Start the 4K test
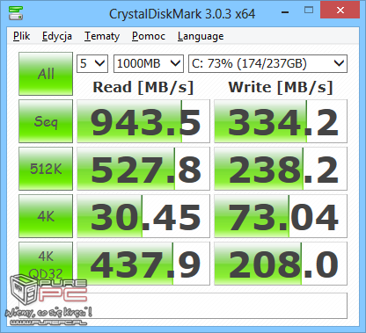The height and width of the screenshot is (333, 366). (46, 216)
